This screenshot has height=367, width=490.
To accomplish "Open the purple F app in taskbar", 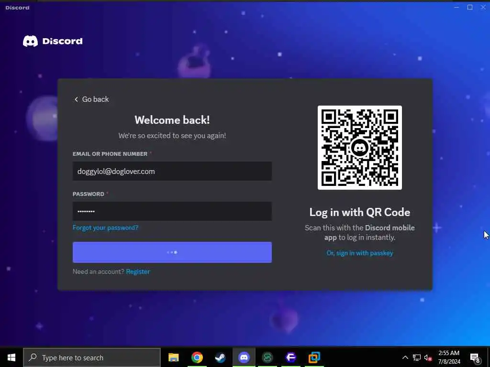I will (290, 357).
